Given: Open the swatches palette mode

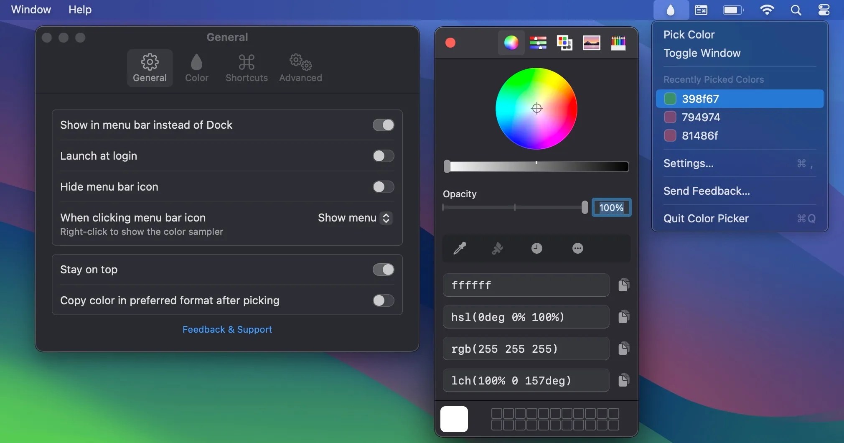Looking at the screenshot, I should (x=564, y=43).
